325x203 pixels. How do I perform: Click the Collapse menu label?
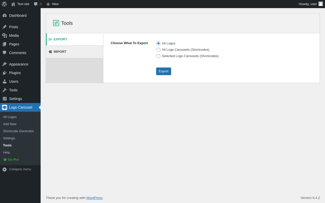pyautogui.click(x=20, y=169)
